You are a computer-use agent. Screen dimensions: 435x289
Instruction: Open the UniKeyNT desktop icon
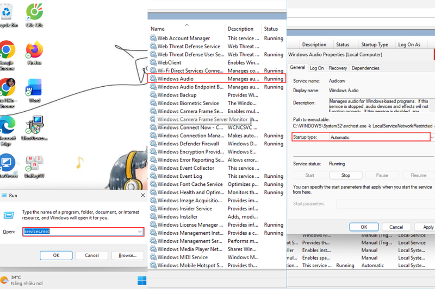coord(34,166)
